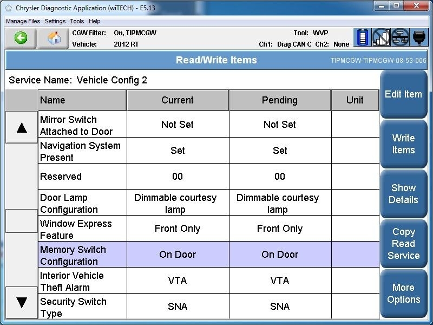Open the Manage Files menu

23,21
